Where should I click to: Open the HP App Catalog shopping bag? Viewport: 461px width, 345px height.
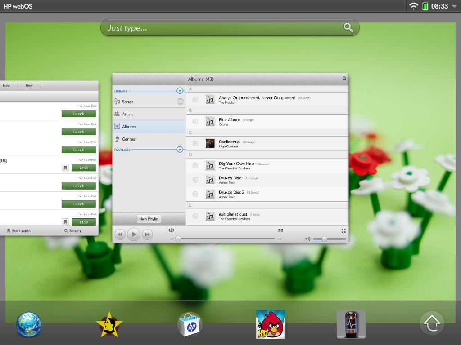click(x=190, y=324)
